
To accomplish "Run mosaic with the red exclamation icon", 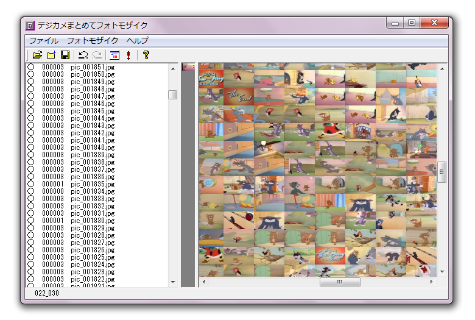I will (x=128, y=55).
